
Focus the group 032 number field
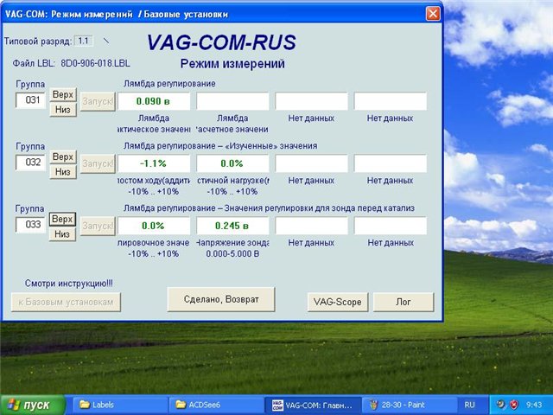point(31,163)
